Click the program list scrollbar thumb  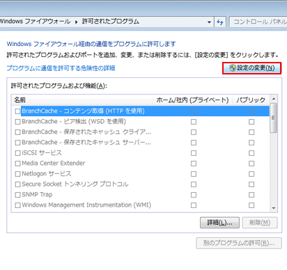pos(274,118)
